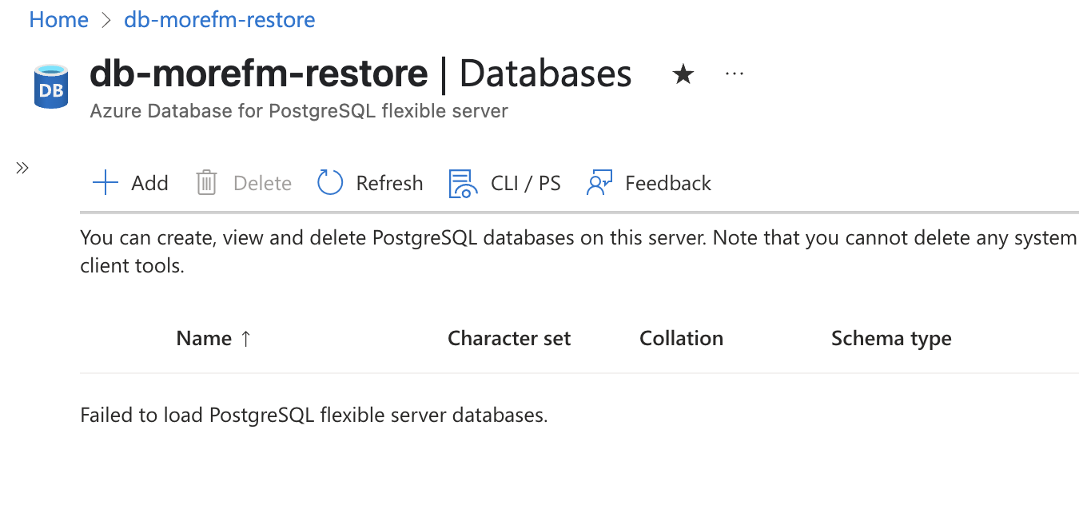
Task: Open the CLI / PS text label
Action: (x=526, y=183)
